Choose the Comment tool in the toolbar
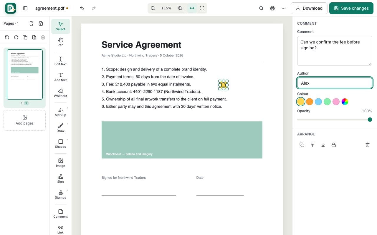 pos(60,214)
